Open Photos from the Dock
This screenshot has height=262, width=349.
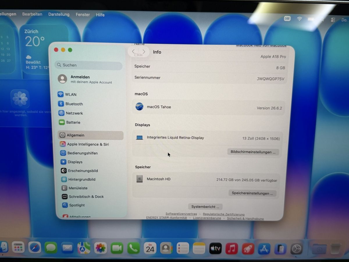pos(100,248)
